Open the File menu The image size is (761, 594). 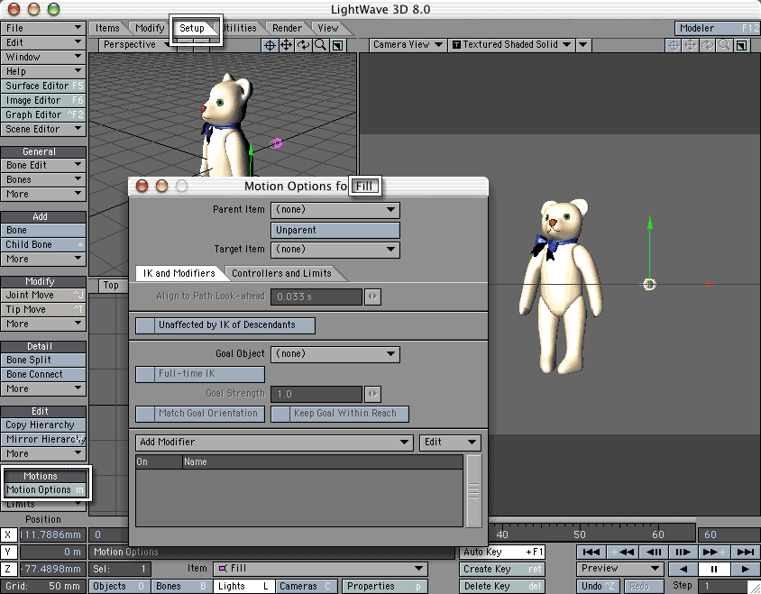coord(43,28)
